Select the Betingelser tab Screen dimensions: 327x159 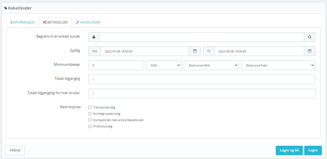(x=55, y=22)
